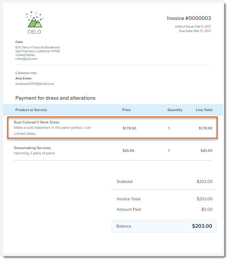The height and width of the screenshot is (261, 229).
Task: Click the rutha@wix.com email address
Action: pos(26,59)
